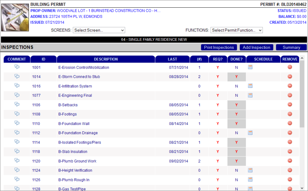Schedule calendar icon for E-Erosion Control/Mobilization
Screen dimensions: 308x191
(x=250, y=67)
